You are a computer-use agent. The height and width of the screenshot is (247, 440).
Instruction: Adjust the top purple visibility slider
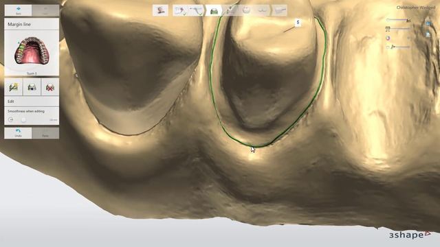[397, 20]
